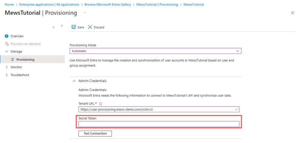Expand the Monitor section

(x=7, y=67)
